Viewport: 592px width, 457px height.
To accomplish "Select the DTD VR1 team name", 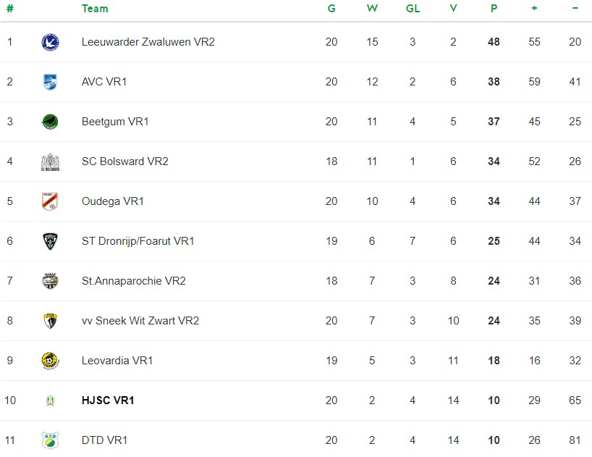I will 105,440.
